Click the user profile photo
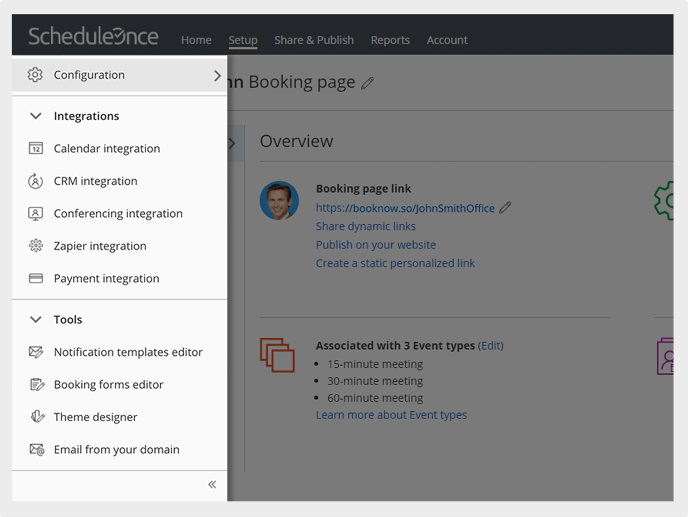This screenshot has width=688, height=517. (279, 200)
